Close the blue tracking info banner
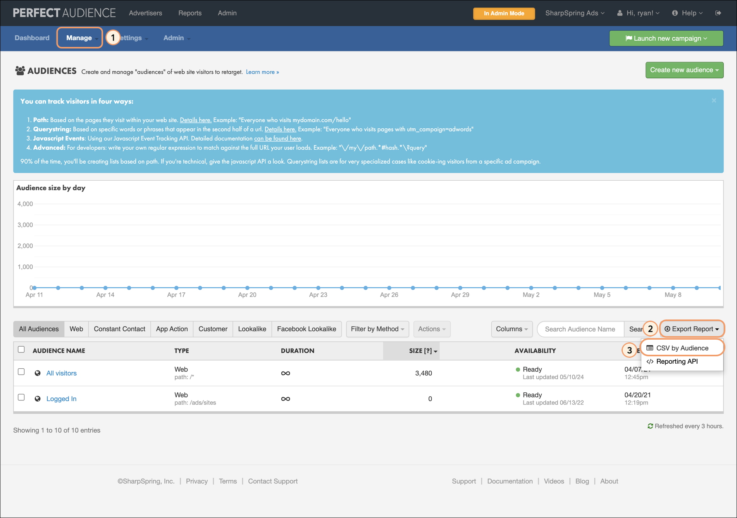The width and height of the screenshot is (737, 518). coord(714,100)
